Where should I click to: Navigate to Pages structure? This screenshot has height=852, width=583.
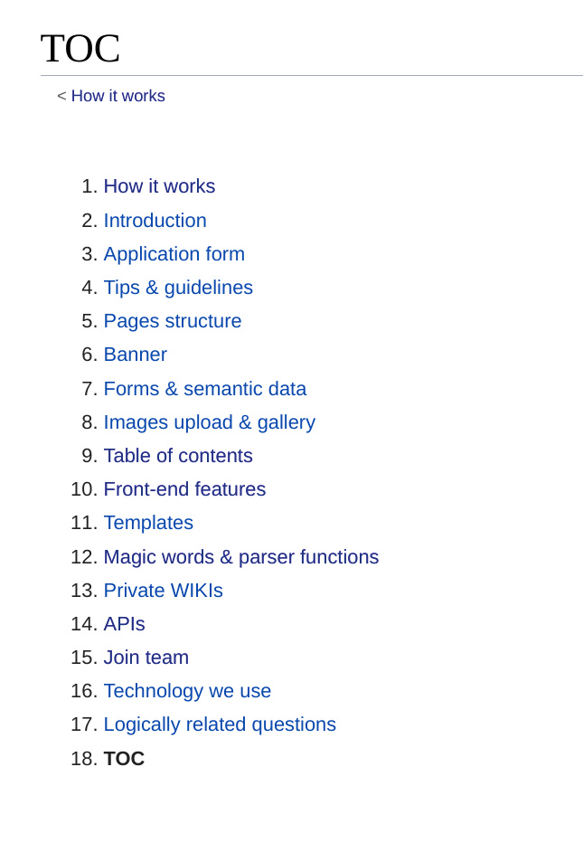coord(173,321)
